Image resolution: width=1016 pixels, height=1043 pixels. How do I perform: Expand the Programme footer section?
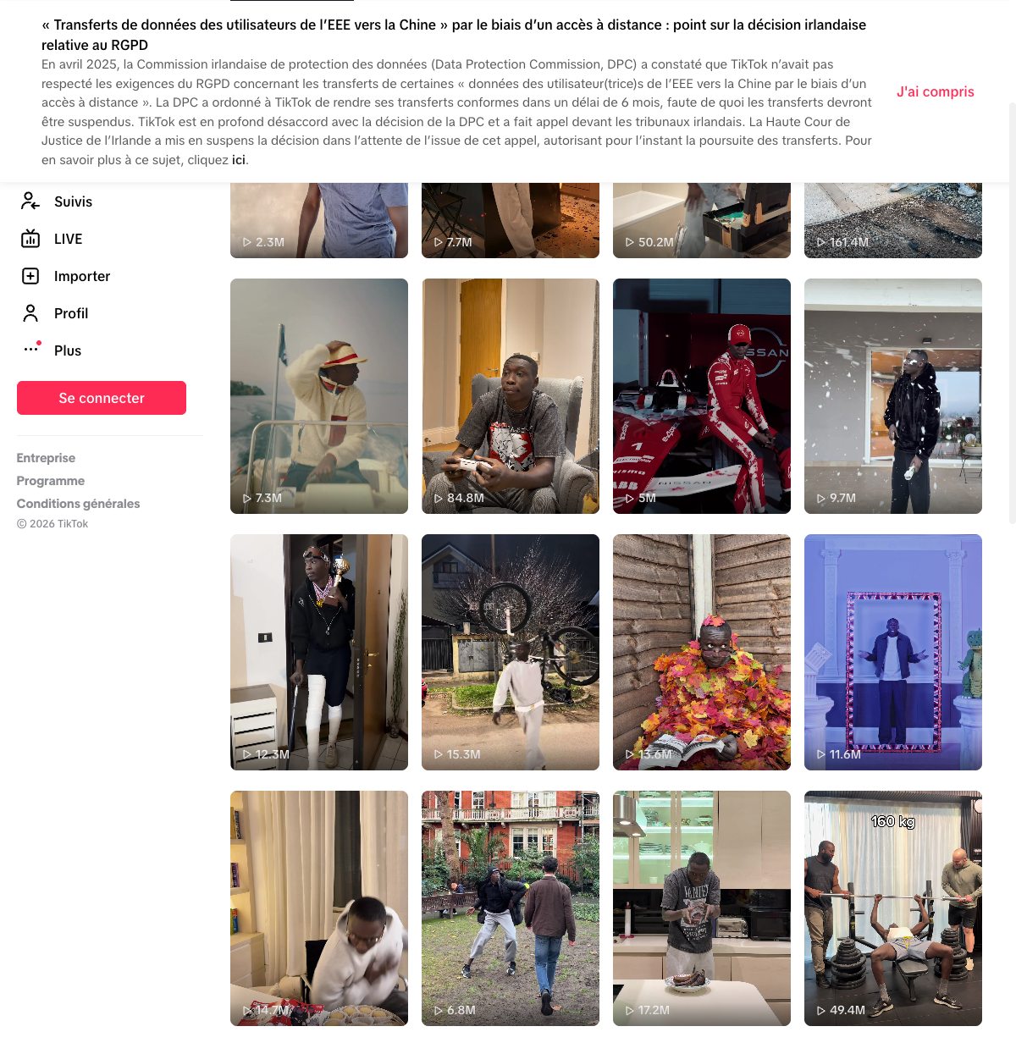click(x=51, y=481)
